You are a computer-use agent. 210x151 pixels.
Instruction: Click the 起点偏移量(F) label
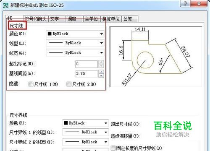coord(126,136)
